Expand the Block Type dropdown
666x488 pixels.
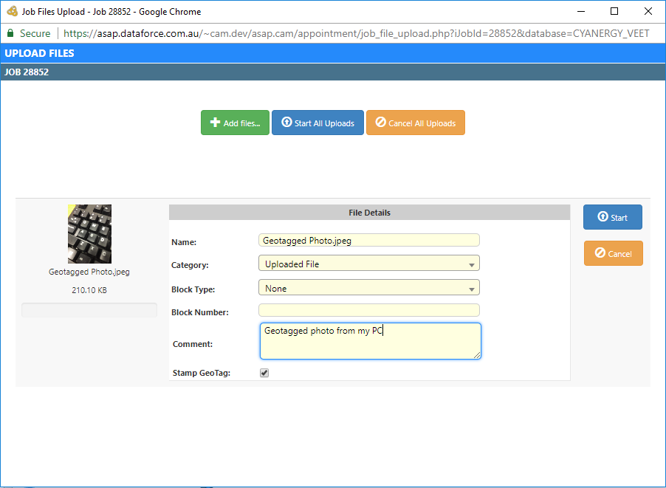pyautogui.click(x=368, y=288)
